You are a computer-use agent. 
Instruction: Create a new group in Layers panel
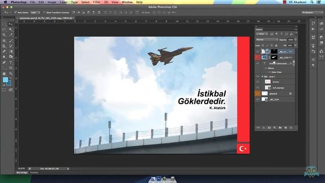coord(280,128)
